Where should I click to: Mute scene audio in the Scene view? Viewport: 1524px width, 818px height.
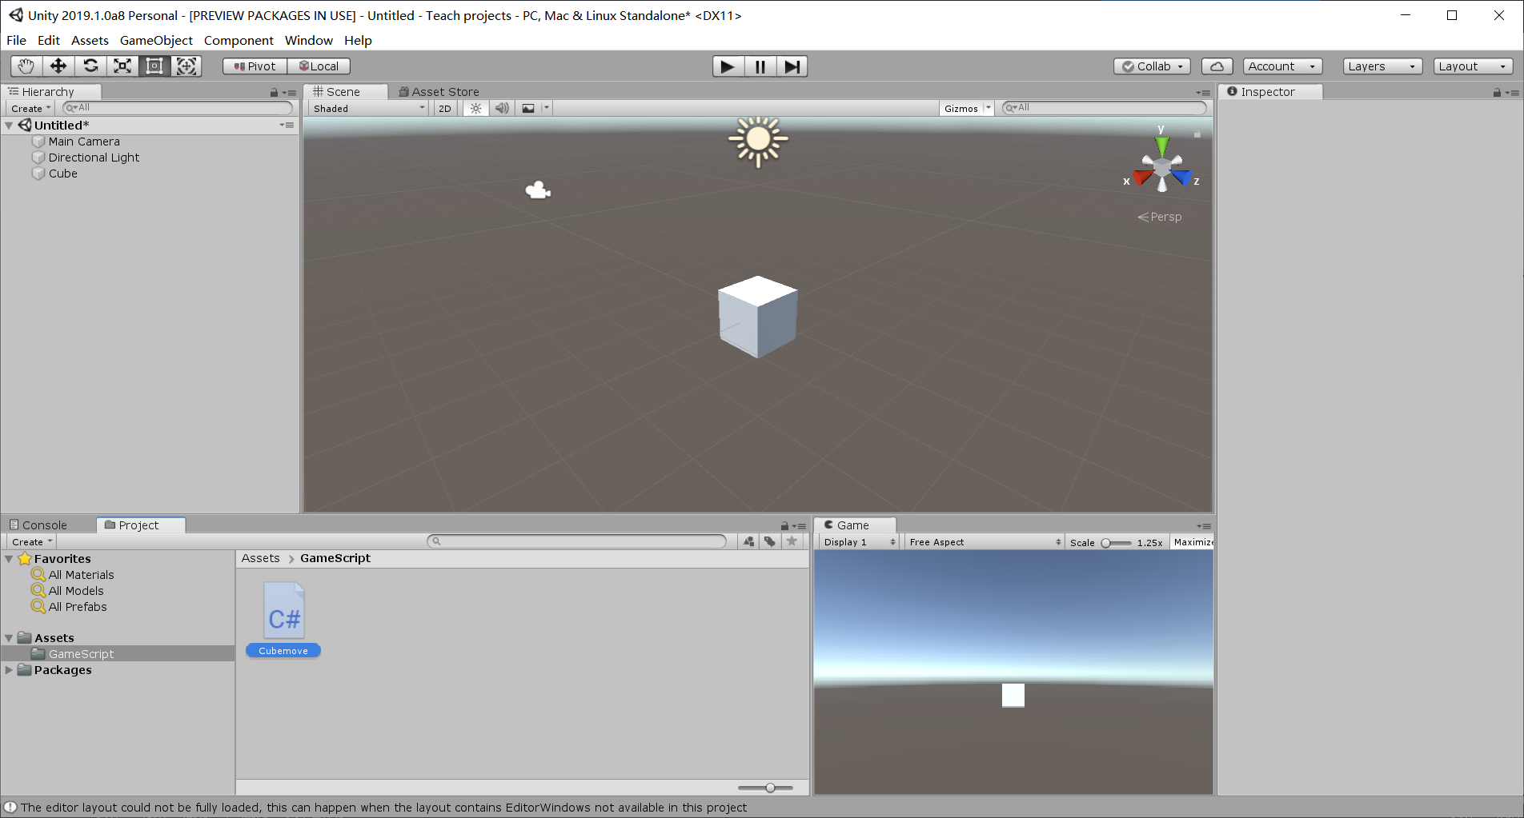(501, 108)
